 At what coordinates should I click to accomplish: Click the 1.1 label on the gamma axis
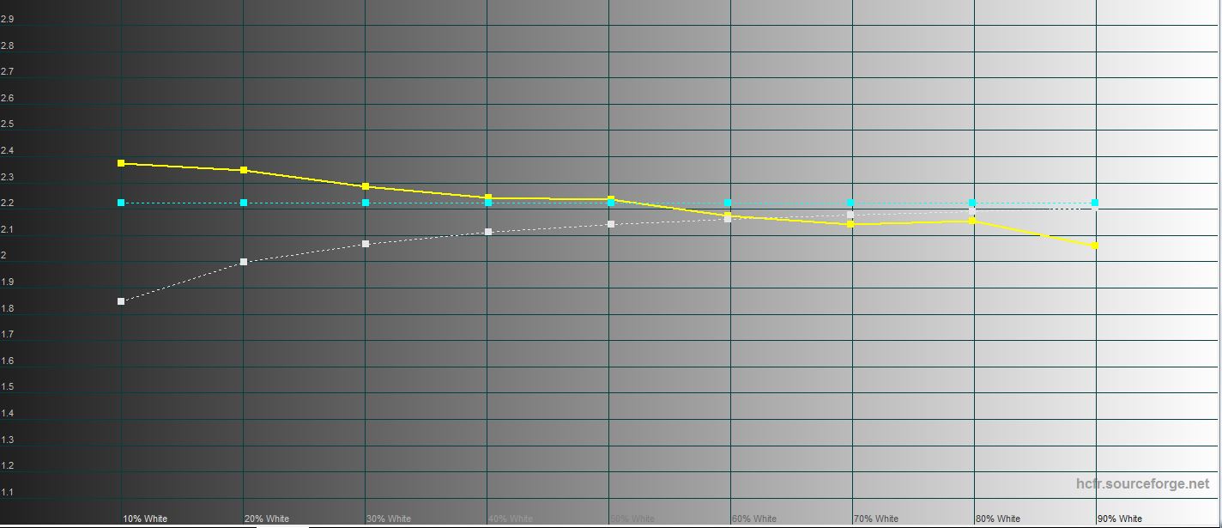coord(7,492)
